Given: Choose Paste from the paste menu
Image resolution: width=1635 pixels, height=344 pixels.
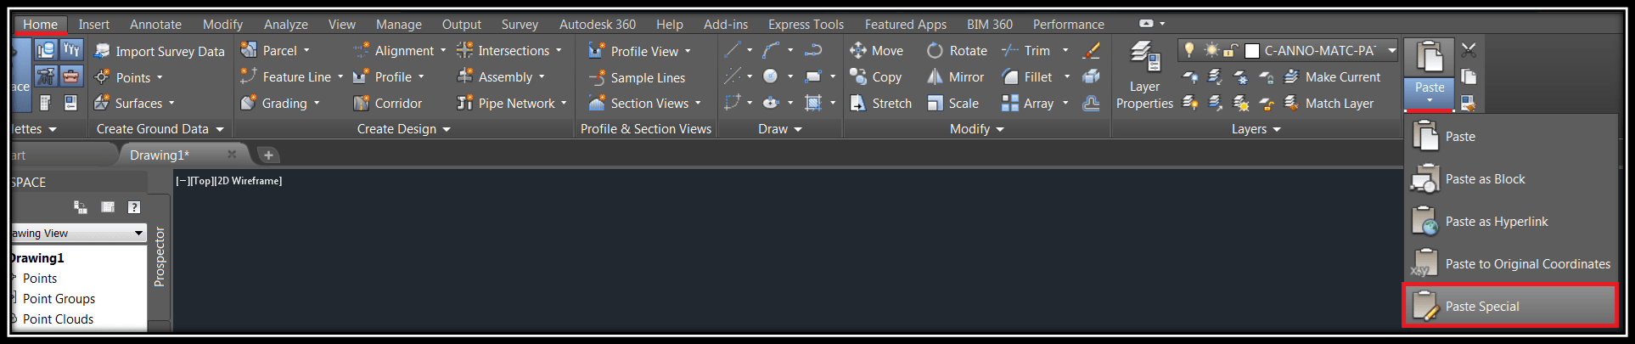Looking at the screenshot, I should [x=1510, y=136].
